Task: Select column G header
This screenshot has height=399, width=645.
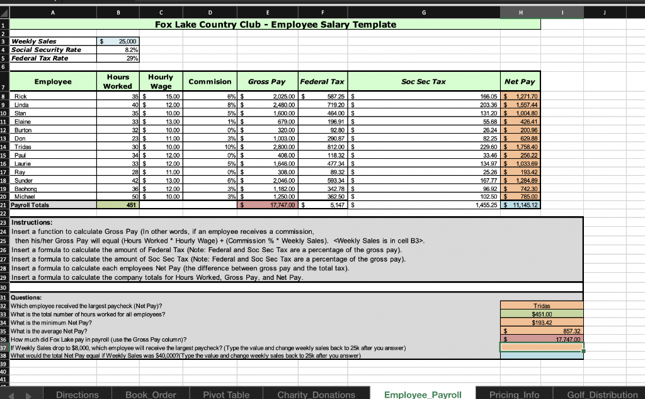Action: point(424,13)
